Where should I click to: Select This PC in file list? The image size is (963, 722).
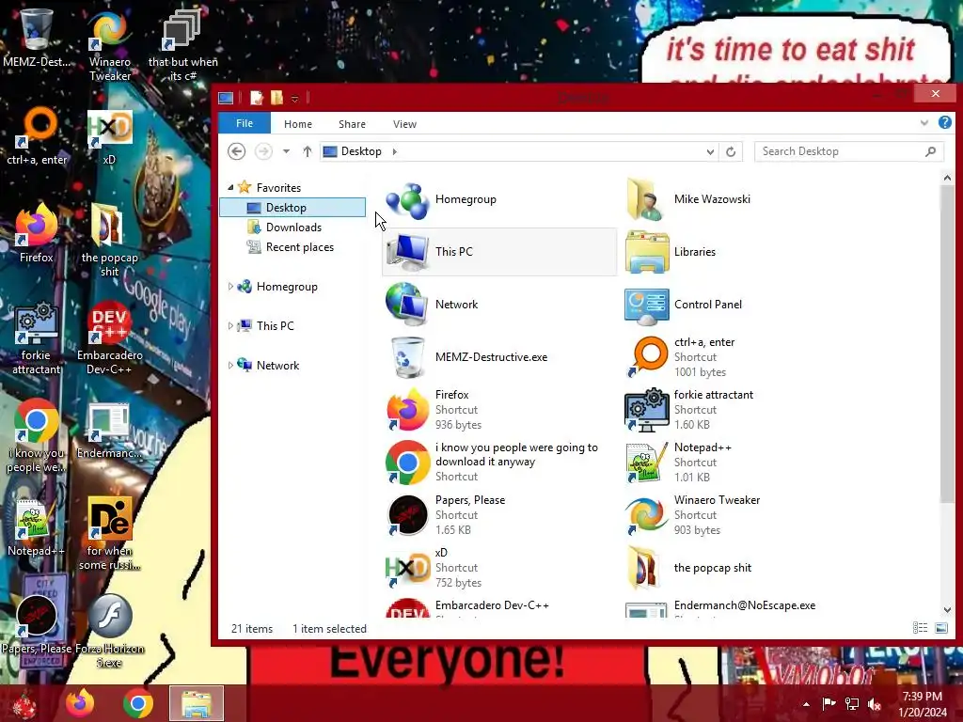click(498, 252)
